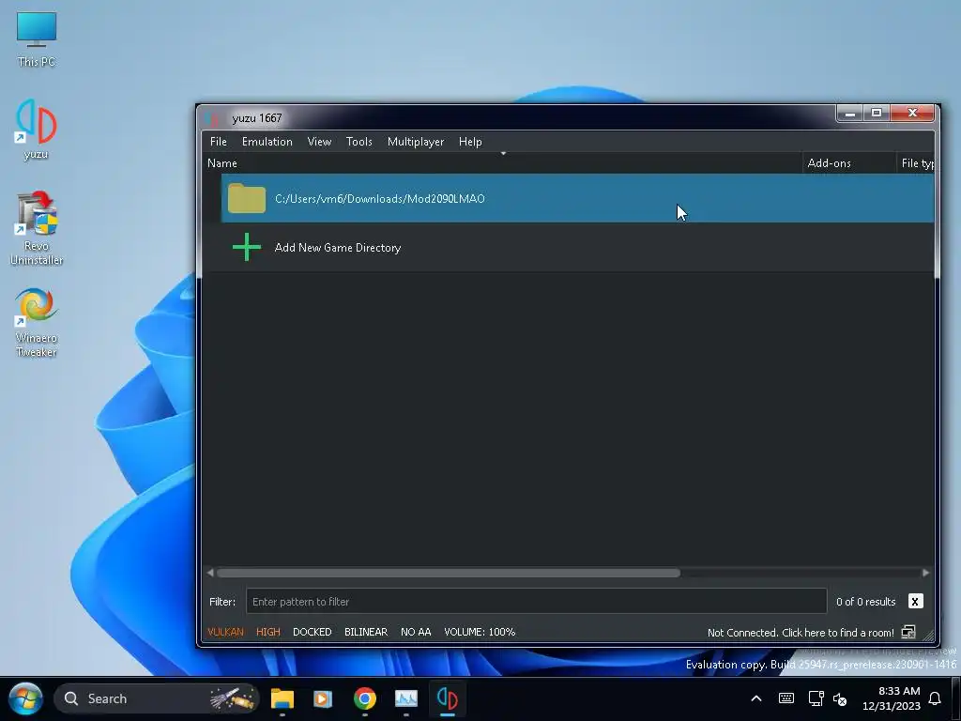Toggle the BILINEAR filter status button

click(366, 632)
